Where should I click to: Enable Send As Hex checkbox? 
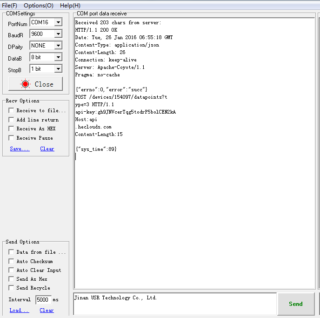[11, 279]
